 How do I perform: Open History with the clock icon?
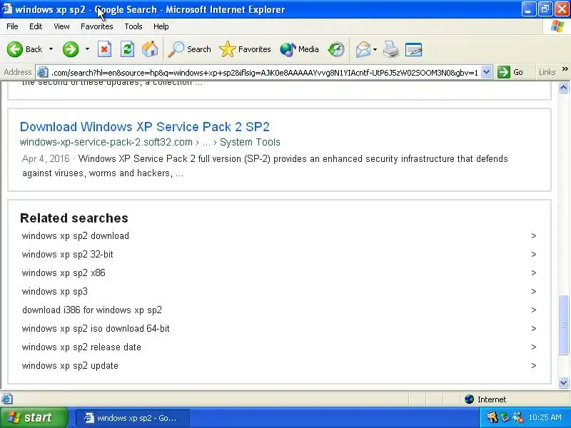pyautogui.click(x=335, y=49)
